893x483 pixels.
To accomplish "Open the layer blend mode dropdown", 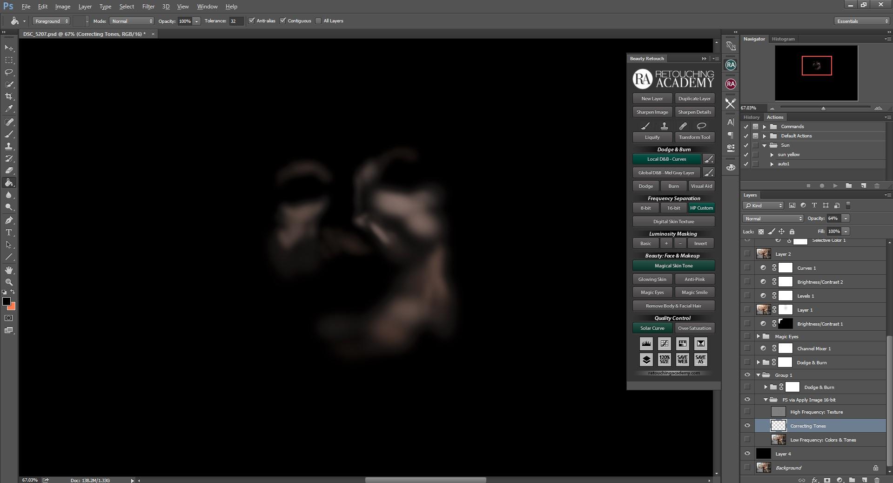I will 772,218.
